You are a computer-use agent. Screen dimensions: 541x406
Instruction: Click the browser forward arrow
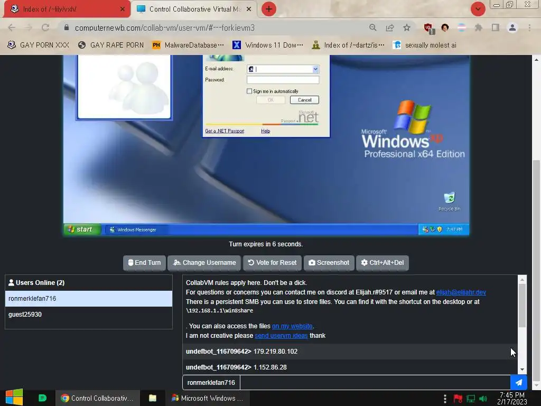[x=29, y=27]
